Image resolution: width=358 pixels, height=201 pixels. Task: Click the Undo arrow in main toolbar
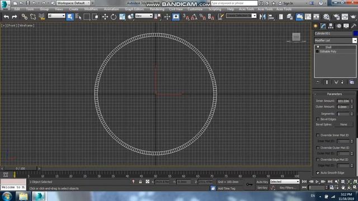click(6, 17)
